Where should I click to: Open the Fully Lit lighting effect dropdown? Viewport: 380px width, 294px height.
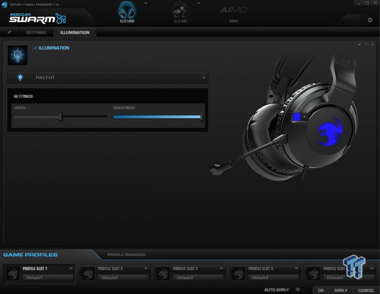click(108, 78)
